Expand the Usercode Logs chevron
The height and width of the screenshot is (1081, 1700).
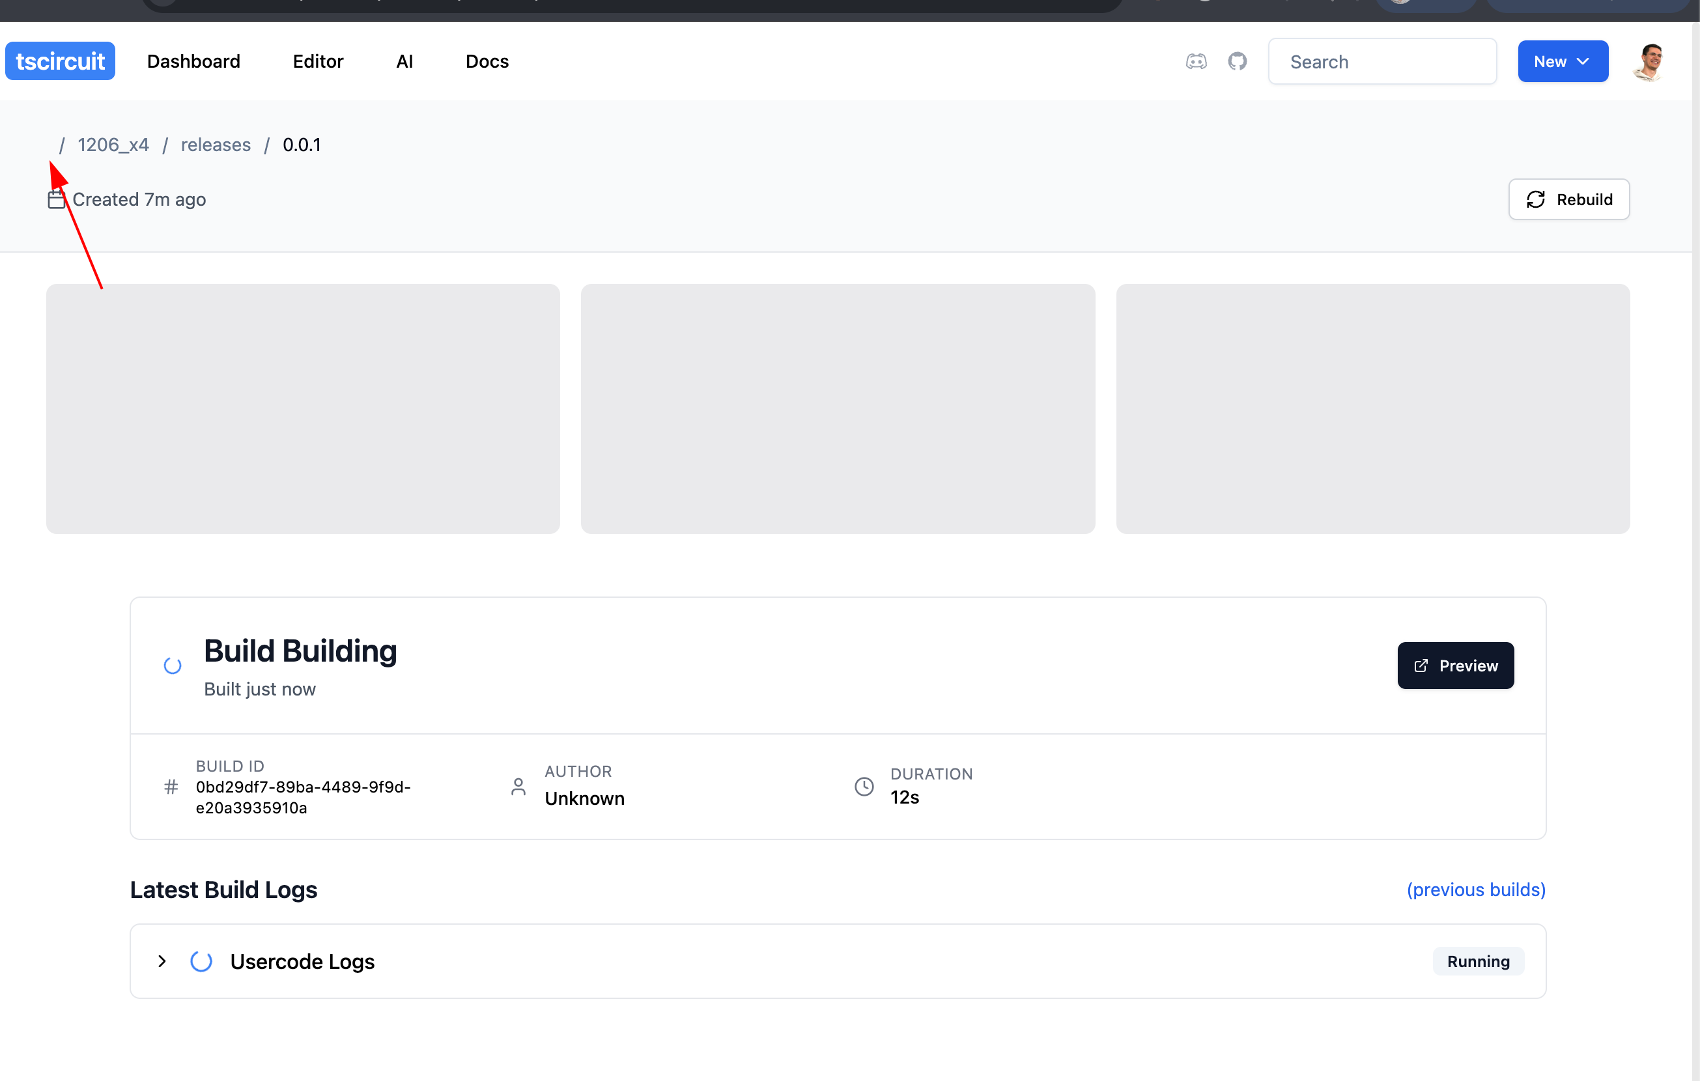162,961
